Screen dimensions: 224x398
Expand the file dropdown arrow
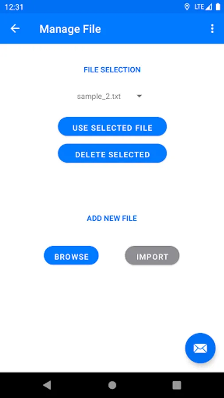(139, 96)
